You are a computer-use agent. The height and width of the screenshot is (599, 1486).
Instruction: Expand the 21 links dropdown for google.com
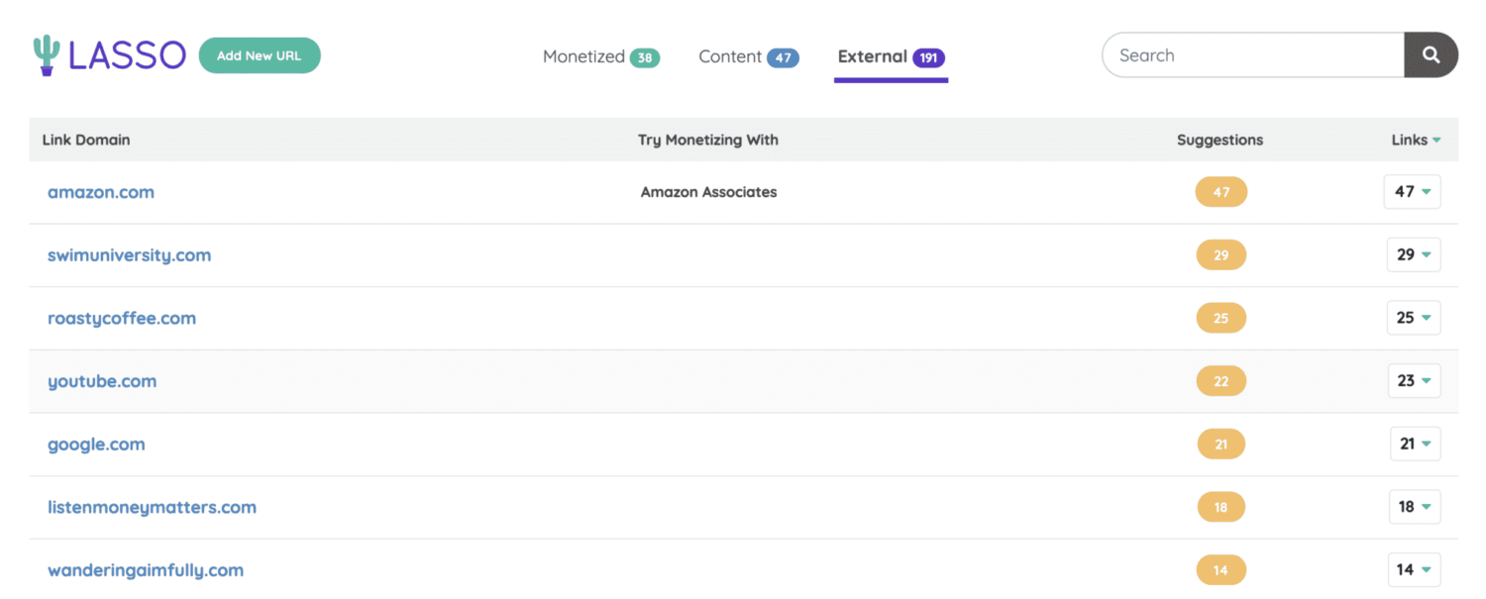(x=1416, y=445)
